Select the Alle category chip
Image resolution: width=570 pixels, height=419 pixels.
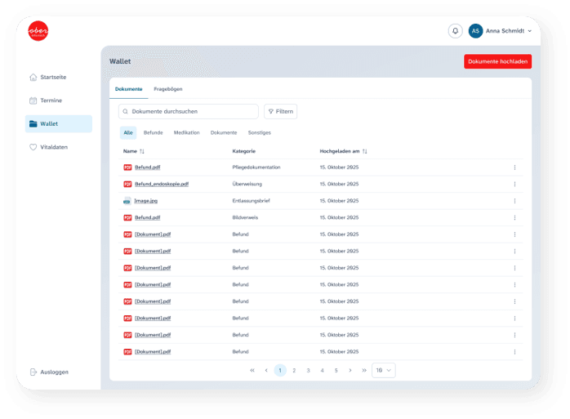tap(128, 133)
